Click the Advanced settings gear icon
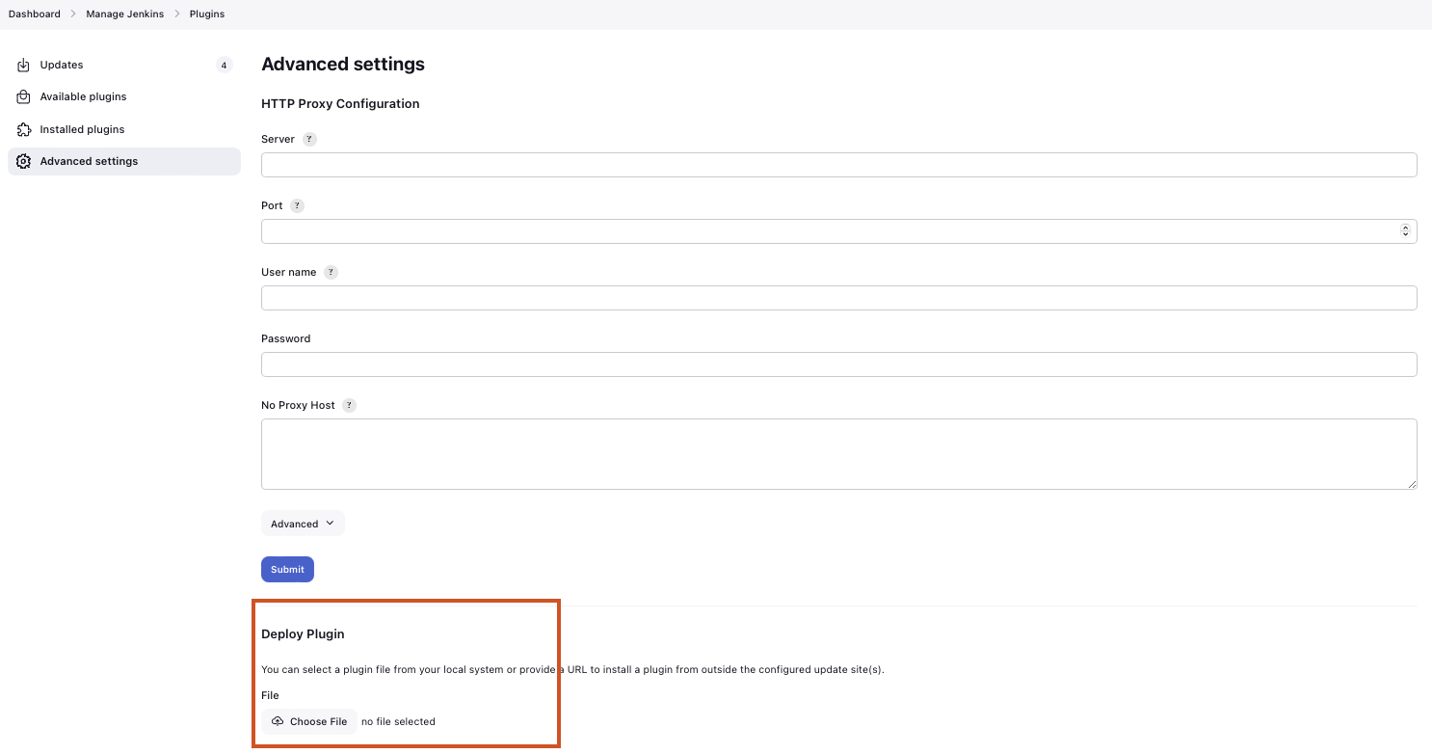 pos(23,161)
